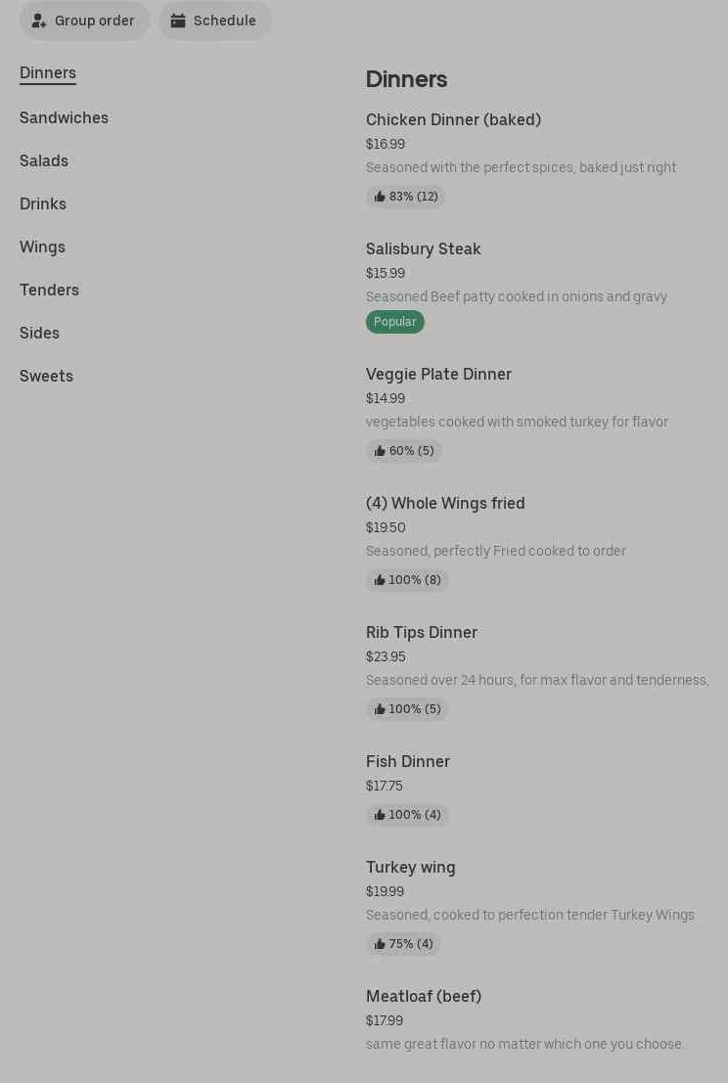This screenshot has width=728, height=1083.
Task: Click thumbs-up icon on Veggie Plate rating
Action: [380, 451]
